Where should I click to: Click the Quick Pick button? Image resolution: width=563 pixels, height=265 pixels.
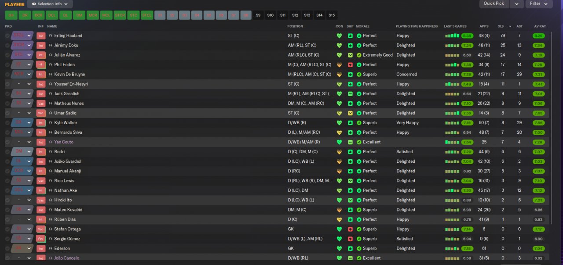pyautogui.click(x=494, y=4)
